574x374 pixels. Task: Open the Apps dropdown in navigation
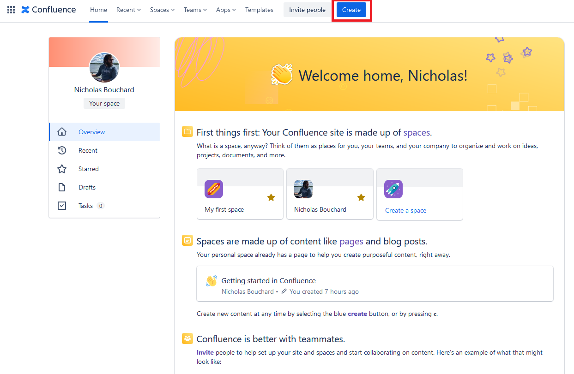coord(226,10)
